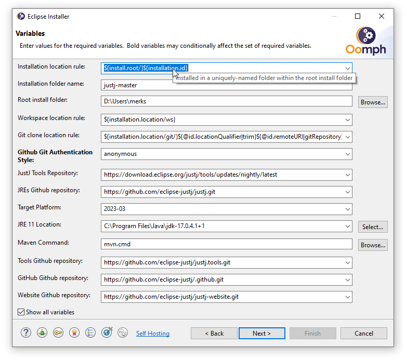Screen dimensions: 406x359
Task: Open network proxy settings icon
Action: click(x=42, y=333)
